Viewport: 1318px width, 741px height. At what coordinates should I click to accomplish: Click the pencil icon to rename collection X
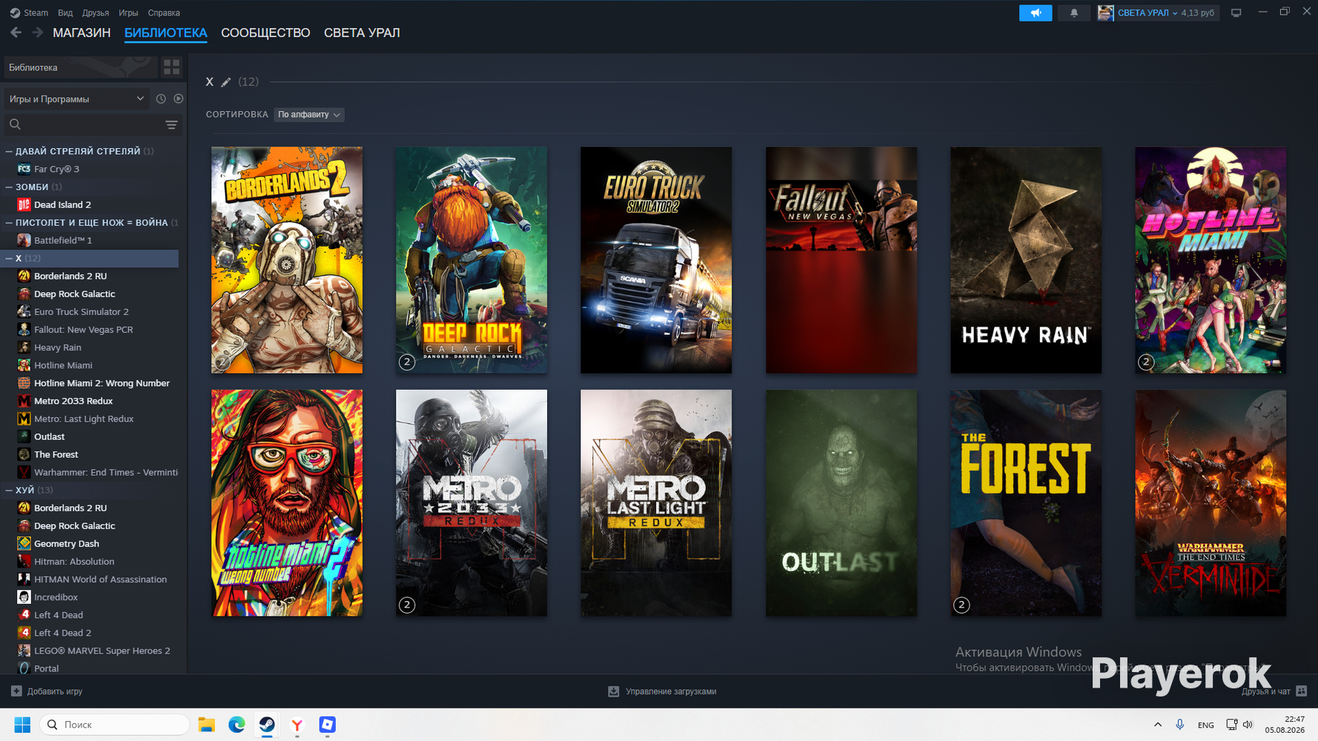(226, 82)
